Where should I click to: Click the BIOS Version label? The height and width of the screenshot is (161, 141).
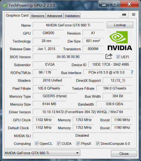20,57
